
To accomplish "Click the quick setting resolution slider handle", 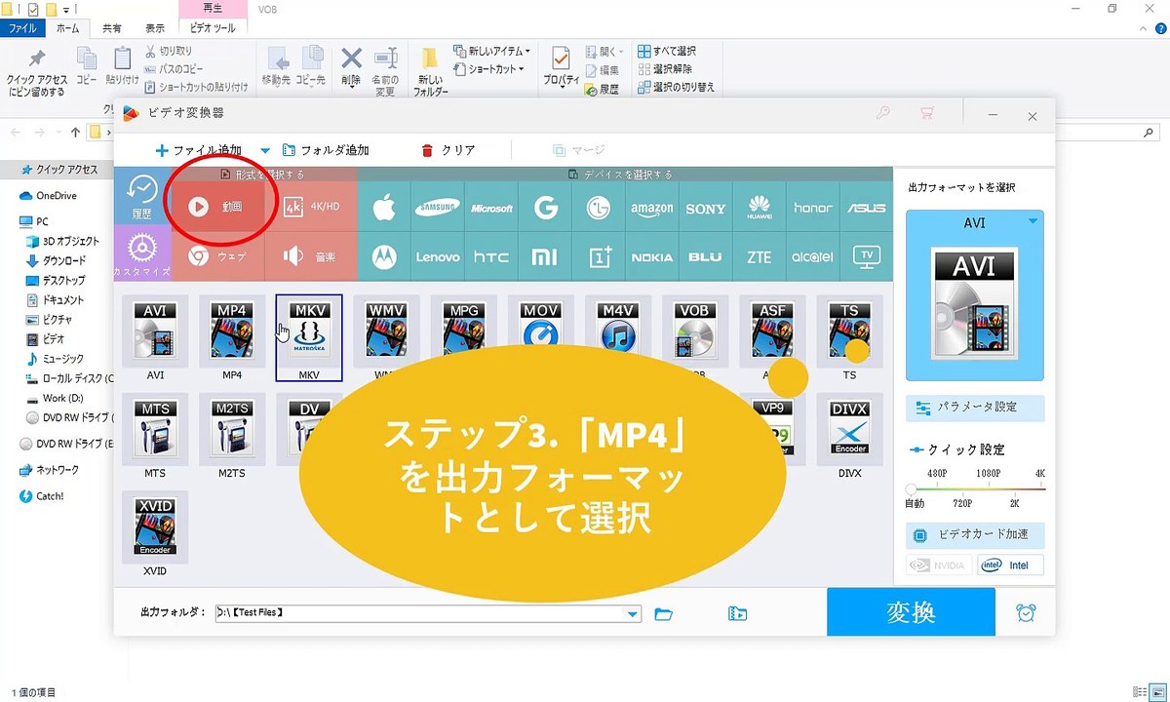I will 912,488.
